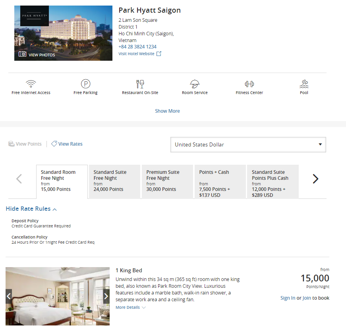The width and height of the screenshot is (346, 333).
Task: Go to previous room photo arrow
Action: click(9, 296)
